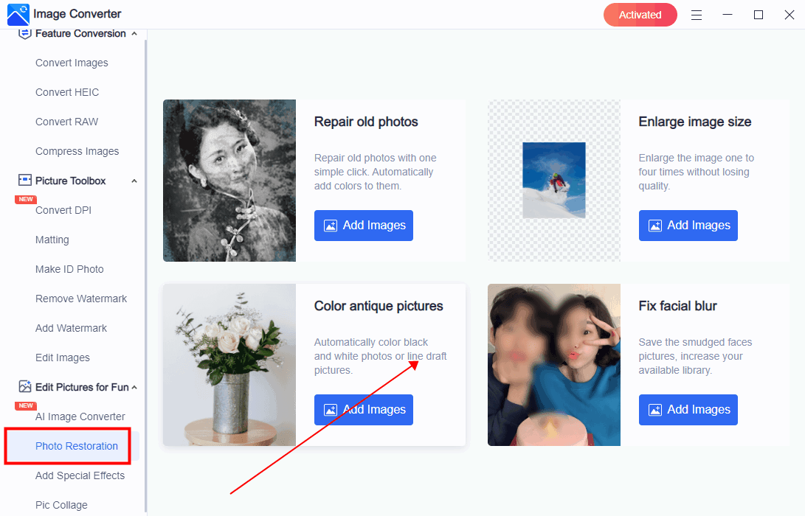The image size is (805, 516).
Task: Open Convert HEIC in the sidebar
Action: 67,92
